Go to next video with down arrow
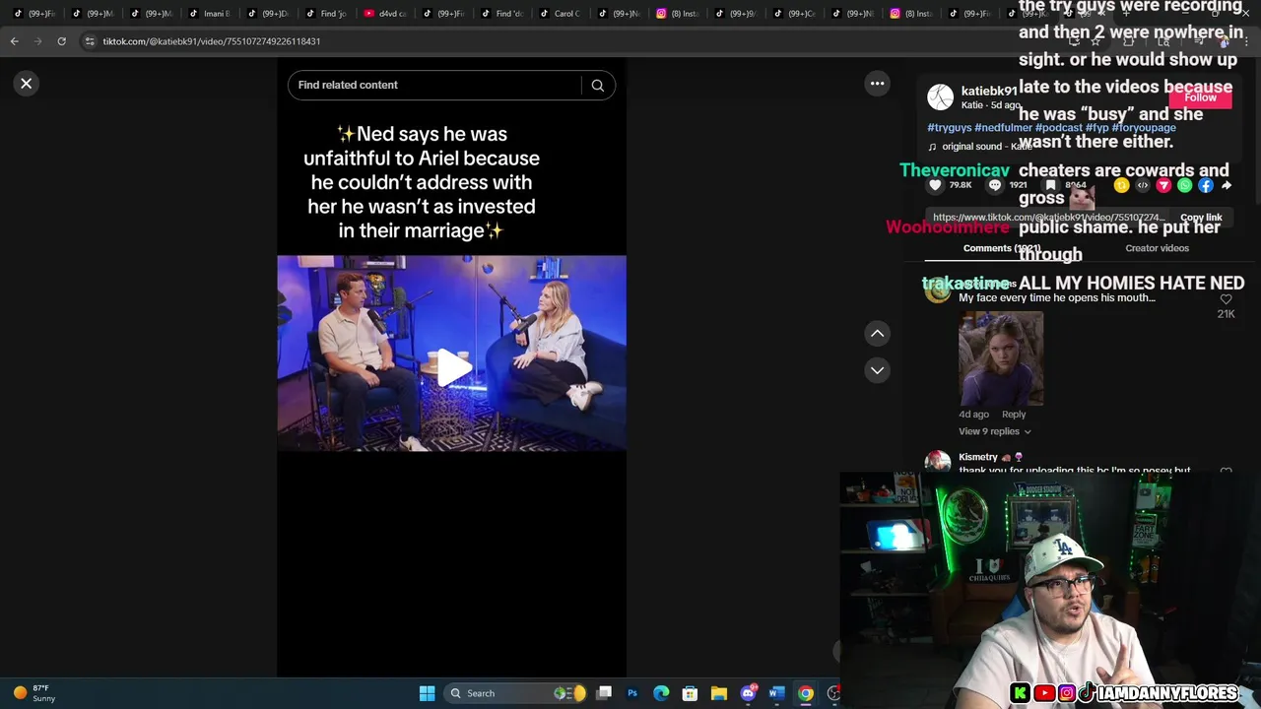 tap(877, 370)
